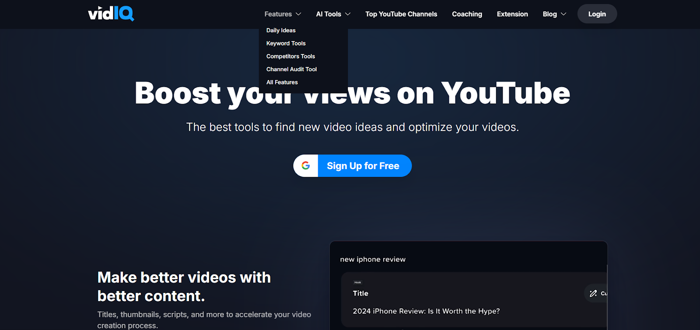Image resolution: width=700 pixels, height=330 pixels.
Task: Open the Features menu label
Action: coord(278,14)
